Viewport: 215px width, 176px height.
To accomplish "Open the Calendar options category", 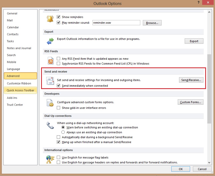I will 21,27.
